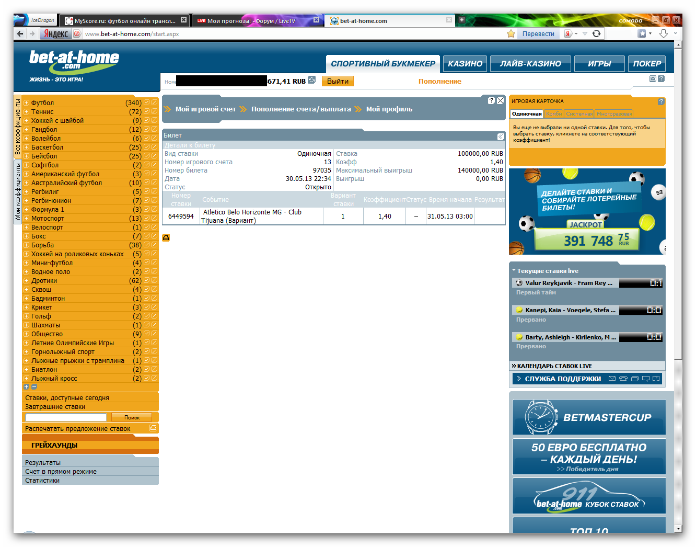Tick the second checkbox on Баскетбол row

click(154, 147)
